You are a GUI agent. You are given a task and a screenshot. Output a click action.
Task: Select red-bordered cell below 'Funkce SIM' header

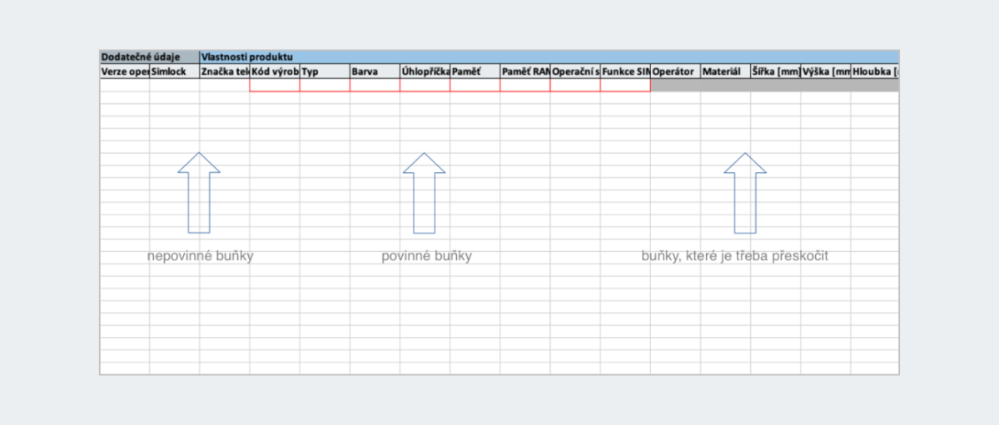tap(625, 85)
